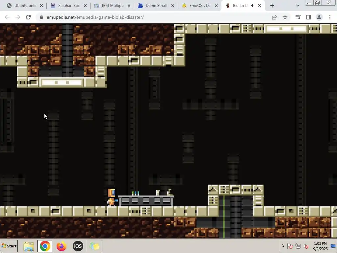The height and width of the screenshot is (253, 337).
Task: Open the media controls icon
Action: tap(298, 17)
